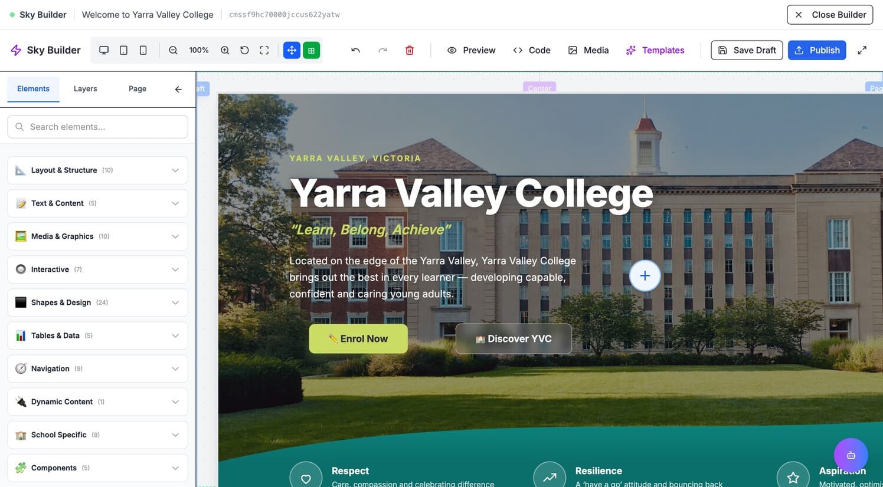This screenshot has width=883, height=487.
Task: Switch to tablet viewport preview
Action: (x=123, y=50)
